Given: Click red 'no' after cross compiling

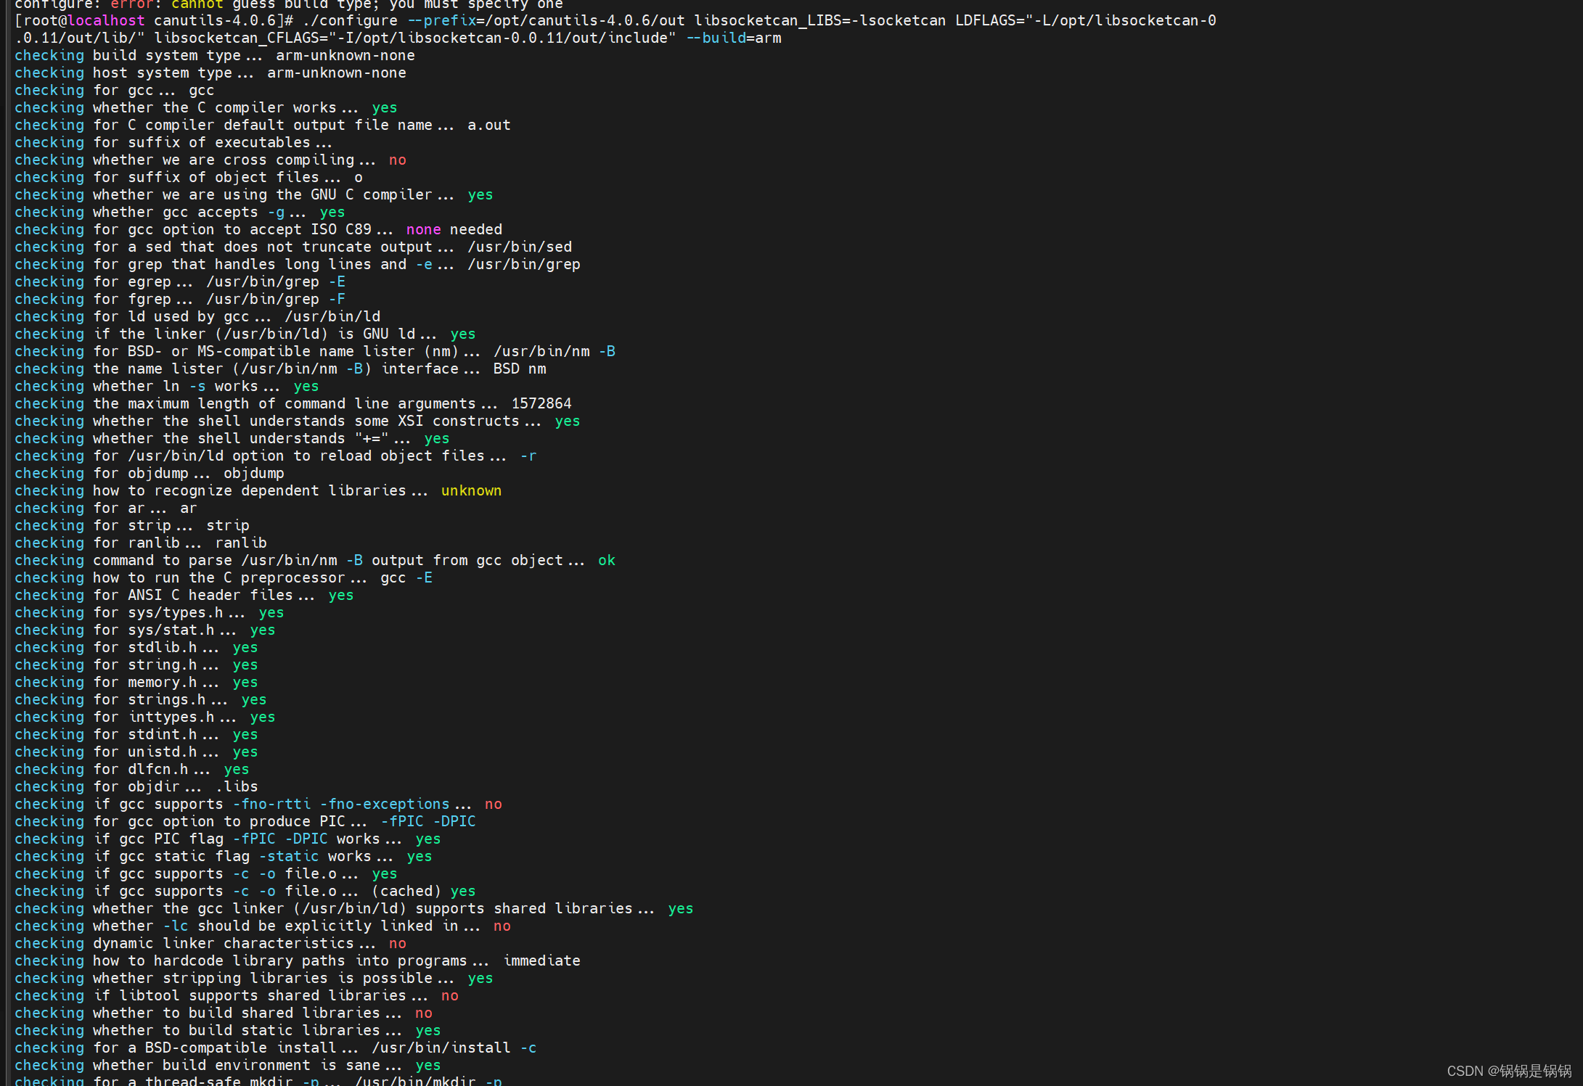Looking at the screenshot, I should click(397, 160).
